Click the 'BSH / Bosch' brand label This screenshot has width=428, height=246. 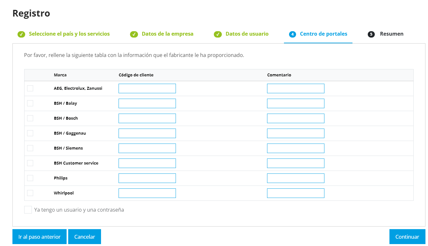66,118
